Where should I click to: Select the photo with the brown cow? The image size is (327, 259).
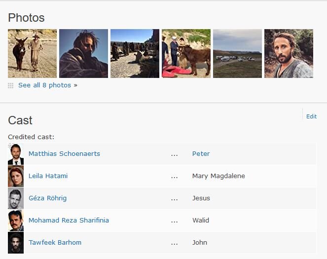186,53
